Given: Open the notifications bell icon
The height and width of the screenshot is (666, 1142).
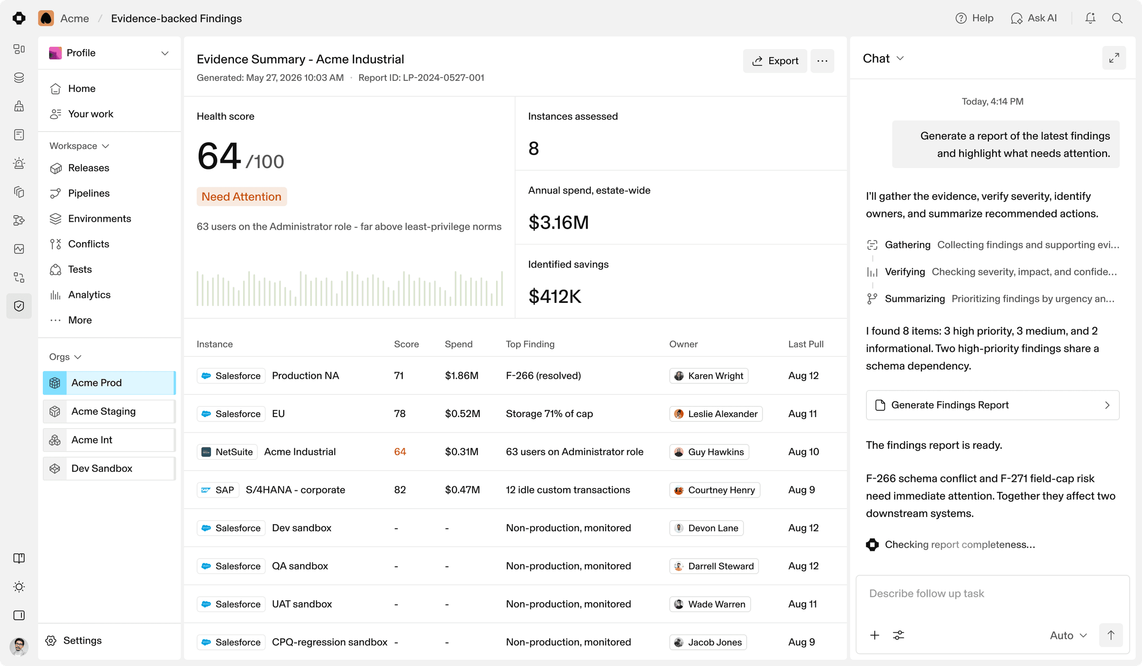Looking at the screenshot, I should [x=1090, y=18].
